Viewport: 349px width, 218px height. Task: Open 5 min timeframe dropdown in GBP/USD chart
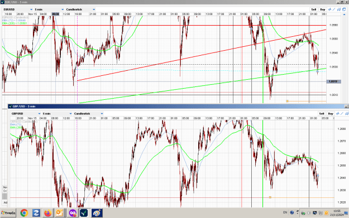(57, 114)
